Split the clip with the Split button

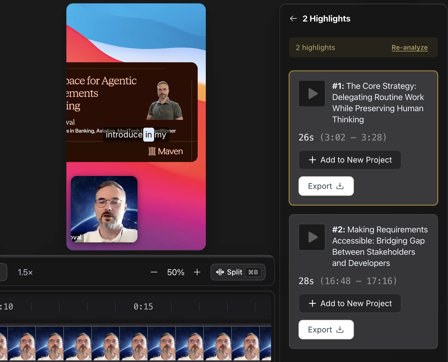[238, 272]
